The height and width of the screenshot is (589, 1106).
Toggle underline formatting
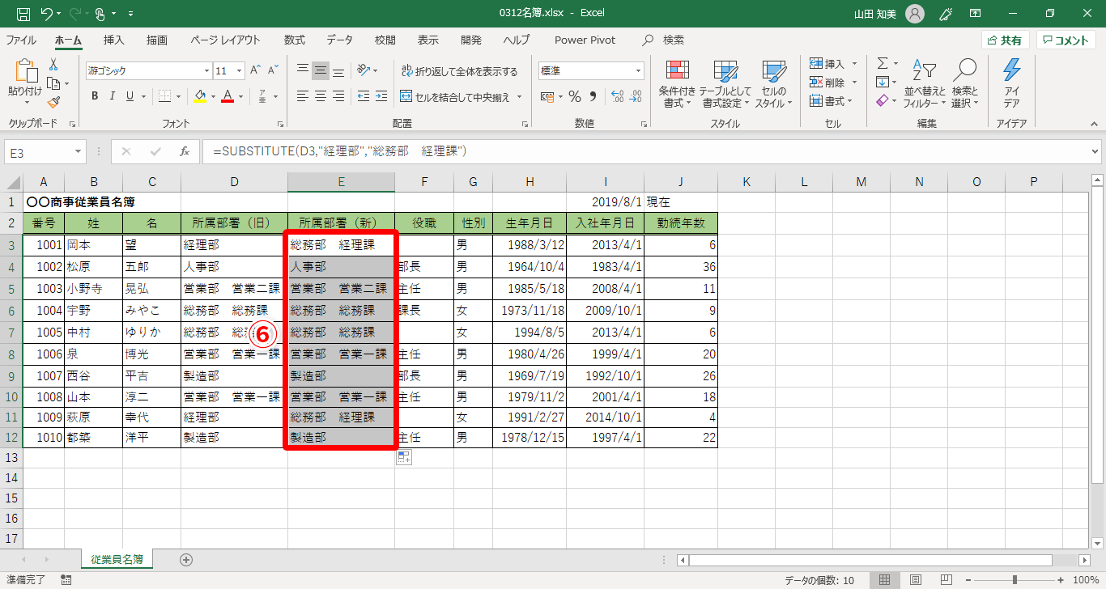pyautogui.click(x=130, y=96)
